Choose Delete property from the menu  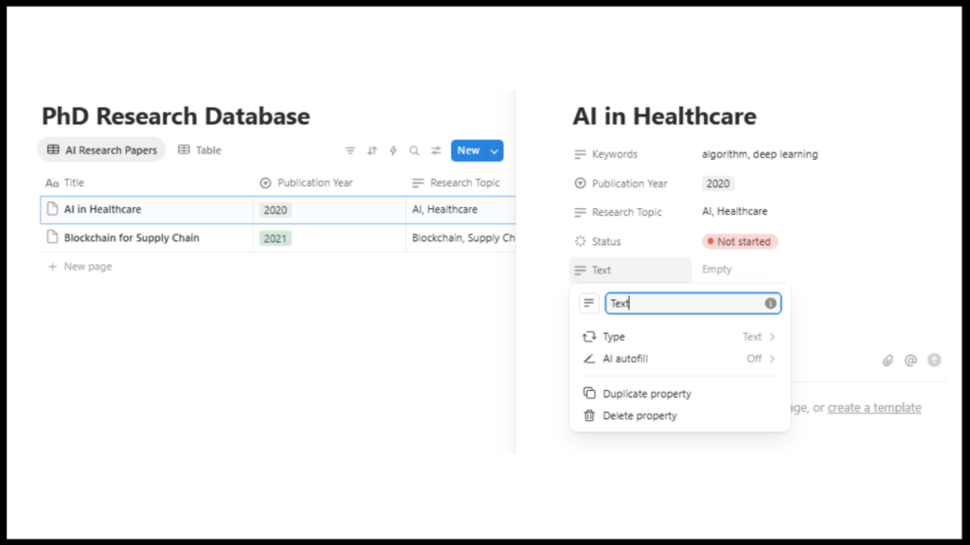(640, 415)
